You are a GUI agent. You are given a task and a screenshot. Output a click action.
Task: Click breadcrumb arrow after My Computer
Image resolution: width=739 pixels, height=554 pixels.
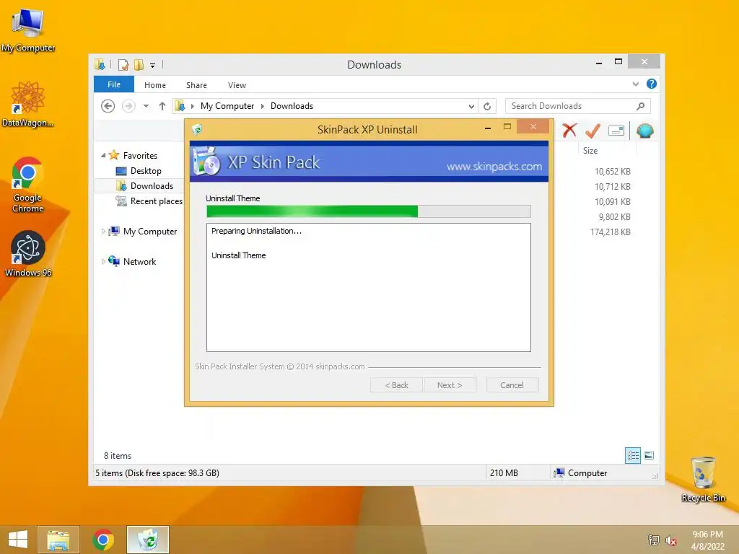263,107
